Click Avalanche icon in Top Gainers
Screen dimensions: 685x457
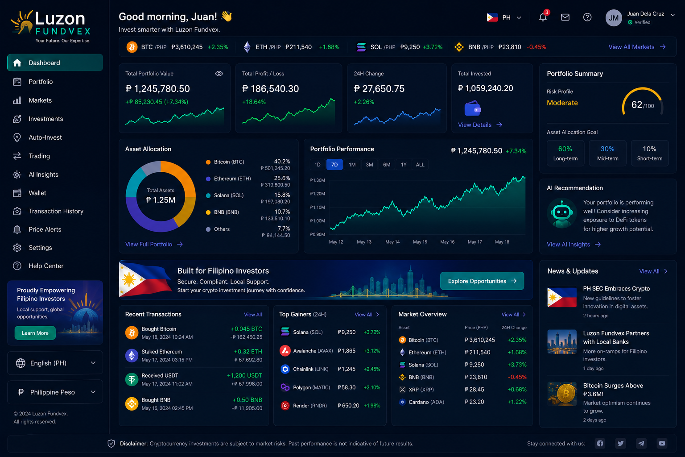285,351
